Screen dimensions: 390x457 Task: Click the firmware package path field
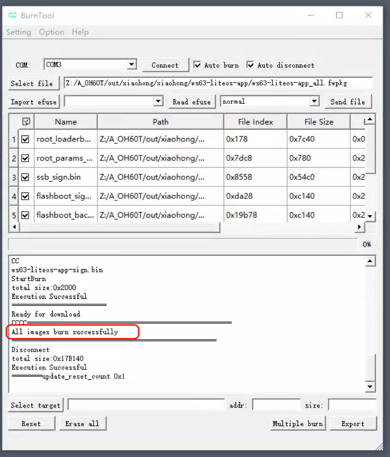(x=218, y=83)
